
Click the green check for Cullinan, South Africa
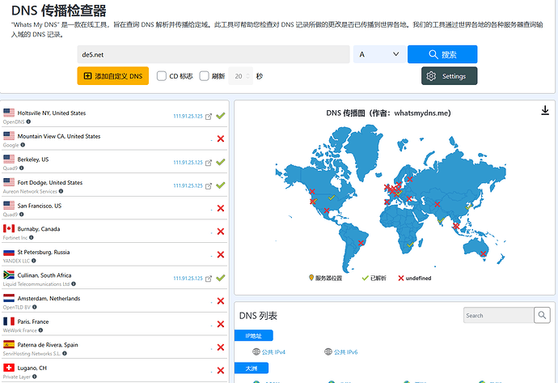click(x=221, y=278)
